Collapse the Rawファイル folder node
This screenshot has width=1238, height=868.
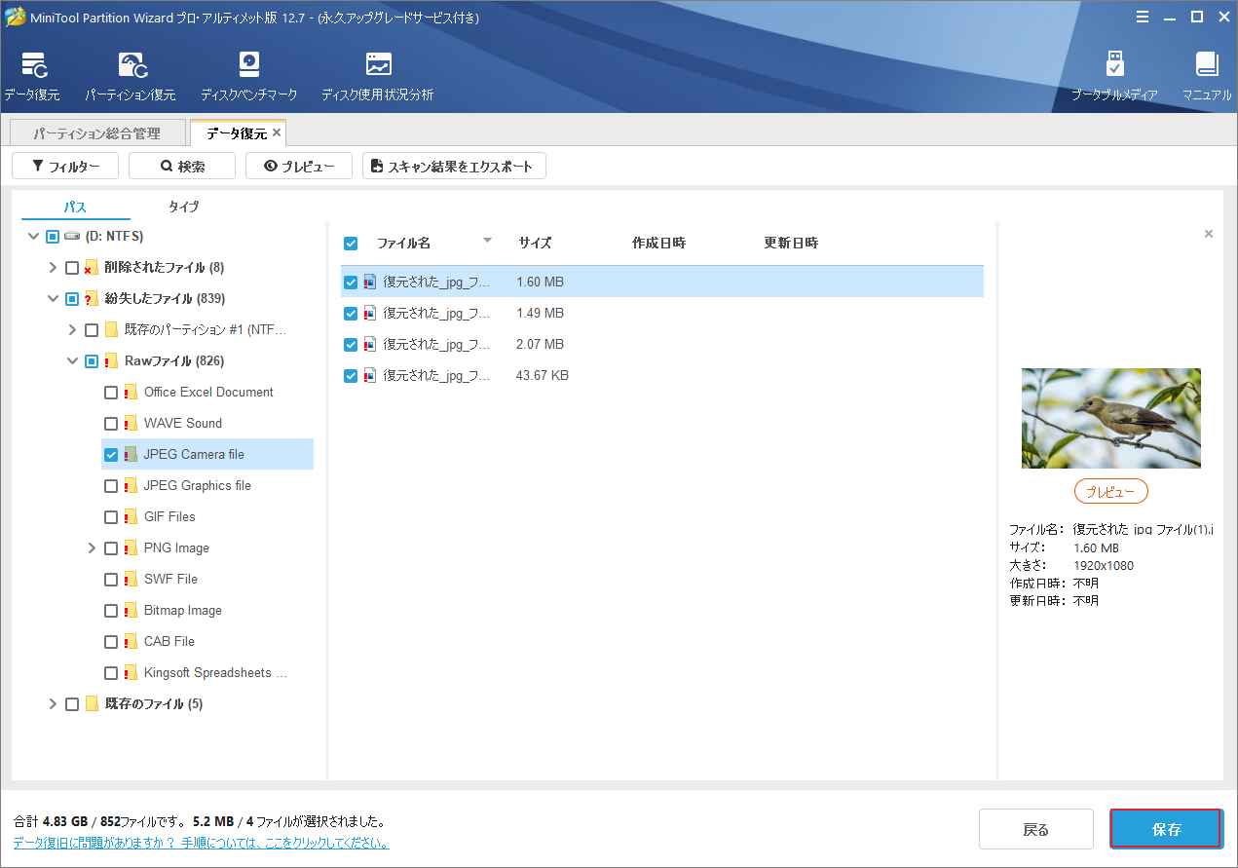(x=72, y=361)
